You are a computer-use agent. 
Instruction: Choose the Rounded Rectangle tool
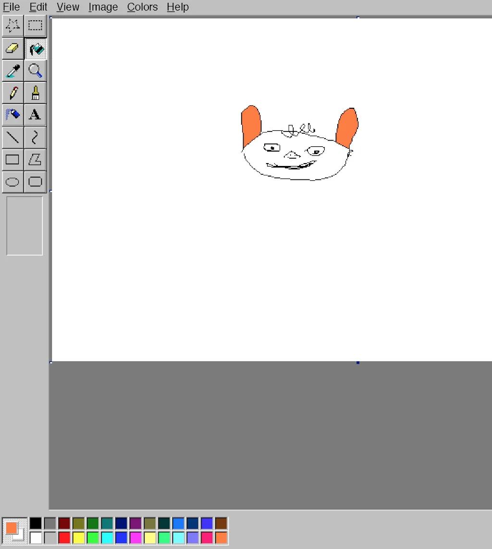(35, 182)
